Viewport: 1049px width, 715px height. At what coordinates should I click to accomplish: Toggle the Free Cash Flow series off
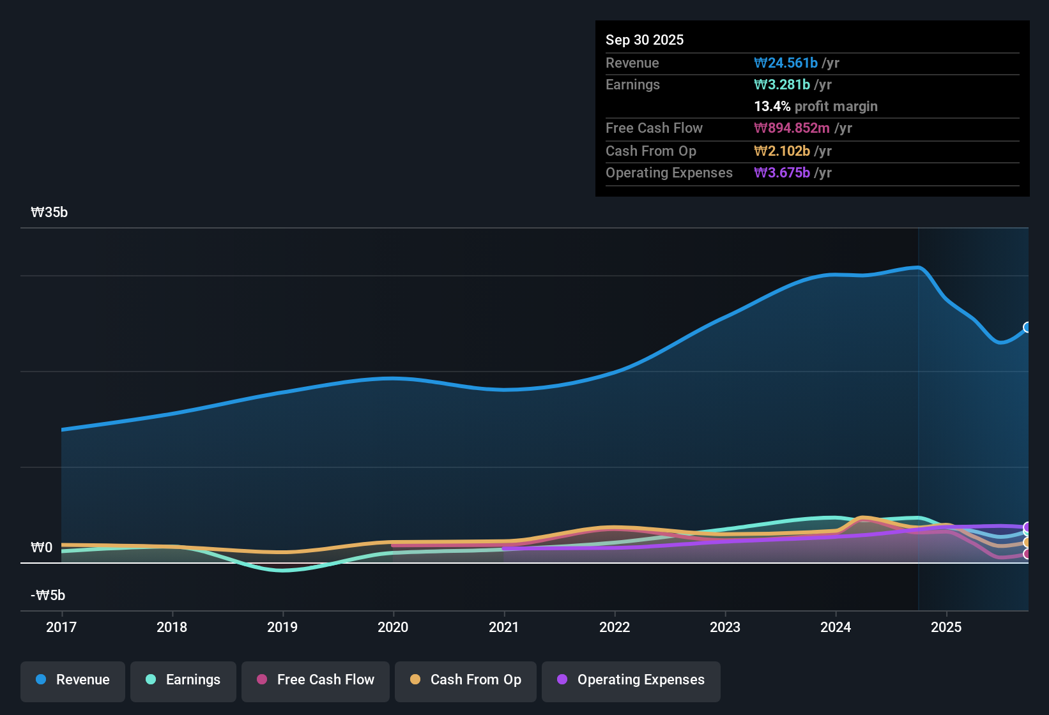315,681
